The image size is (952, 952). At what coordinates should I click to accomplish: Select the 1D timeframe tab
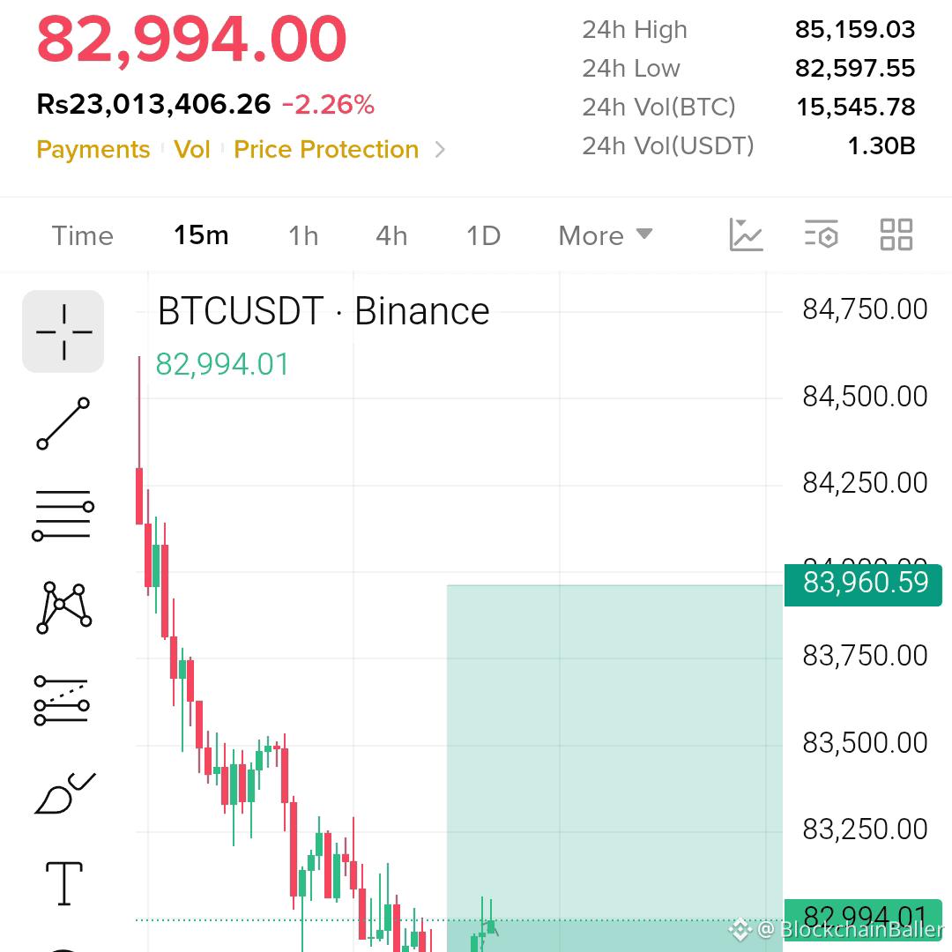(483, 235)
